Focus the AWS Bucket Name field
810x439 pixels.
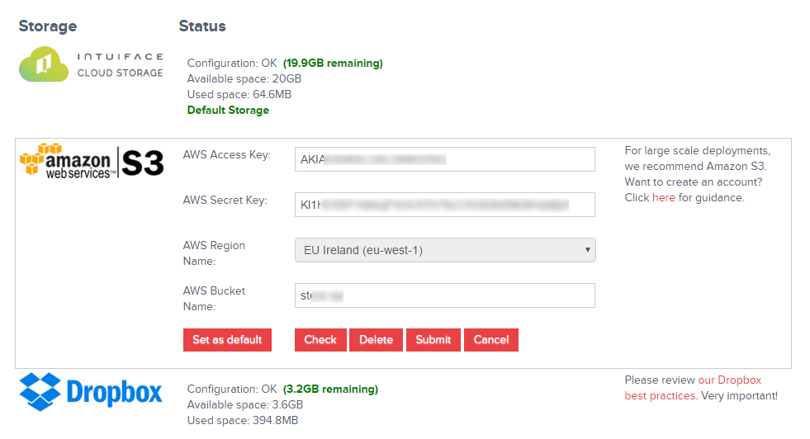pos(445,295)
